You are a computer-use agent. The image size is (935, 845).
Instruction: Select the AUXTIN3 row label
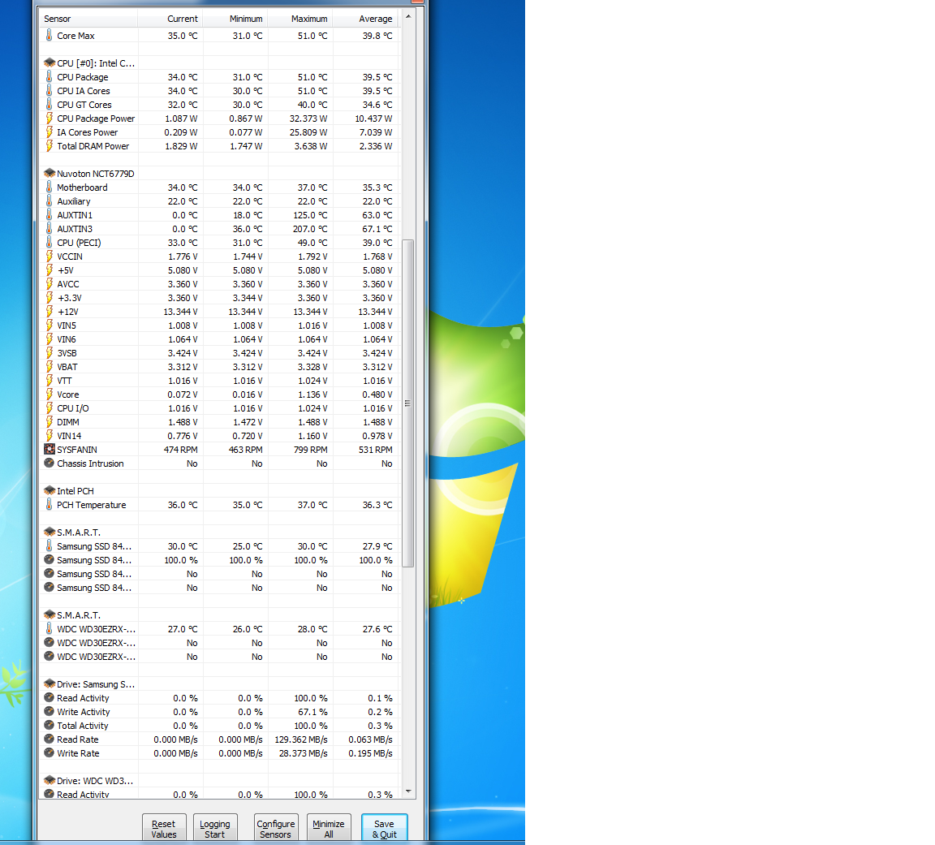[75, 228]
